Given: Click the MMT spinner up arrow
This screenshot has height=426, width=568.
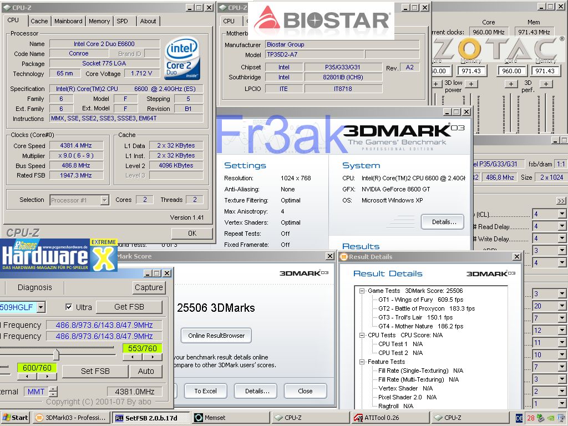Looking at the screenshot, I should pos(53,389).
